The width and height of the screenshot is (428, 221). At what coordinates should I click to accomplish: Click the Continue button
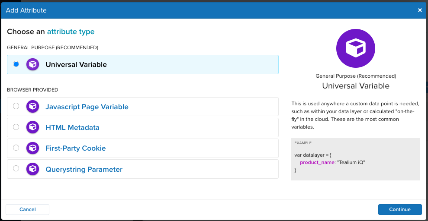click(400, 210)
